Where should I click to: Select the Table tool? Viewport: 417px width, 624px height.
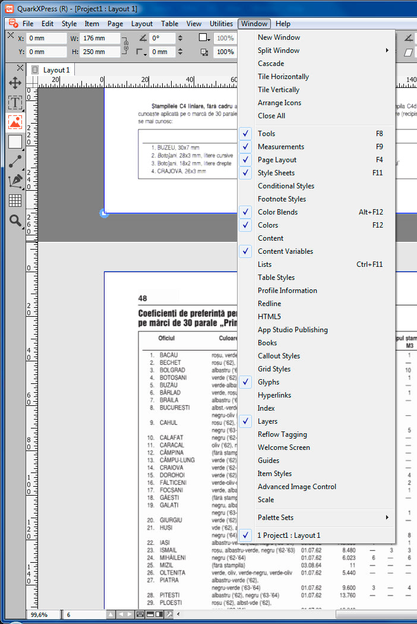(x=15, y=201)
